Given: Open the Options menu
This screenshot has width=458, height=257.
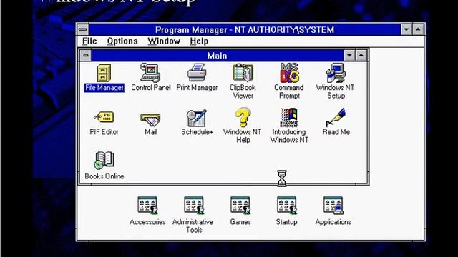Looking at the screenshot, I should pos(122,41).
